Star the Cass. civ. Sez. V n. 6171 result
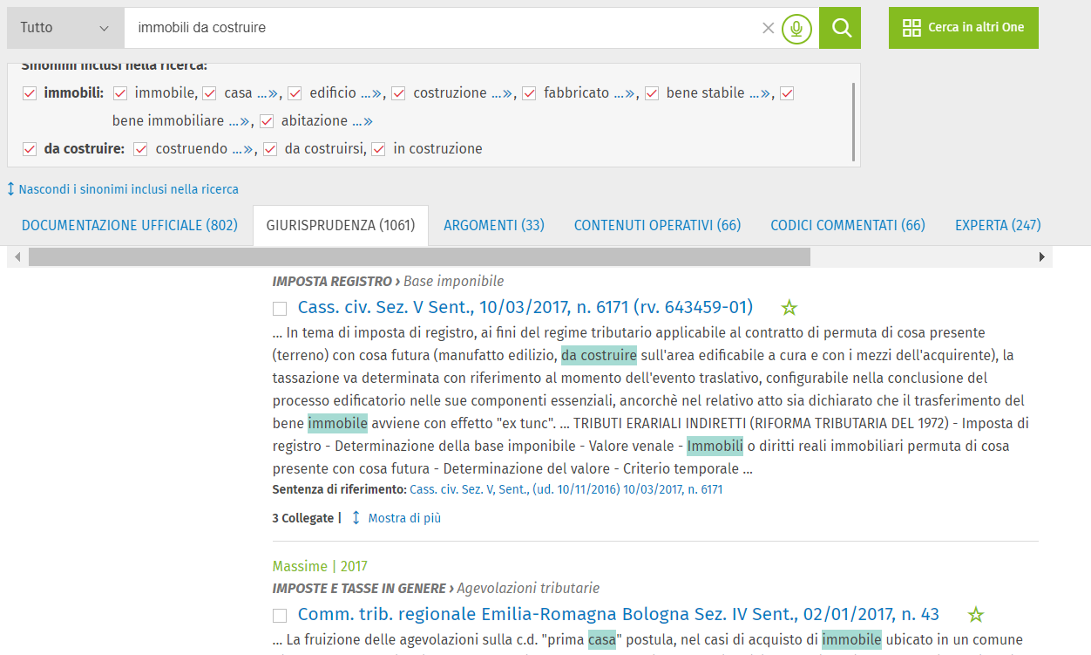1091x655 pixels. point(789,308)
